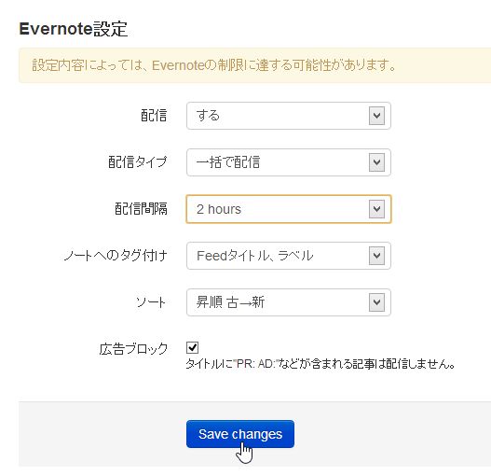This screenshot has width=491, height=476.
Task: Click the ノートへのタグ付け field label
Action: [x=116, y=256]
